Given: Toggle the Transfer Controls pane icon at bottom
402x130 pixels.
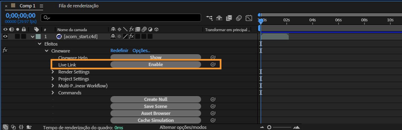Looking at the screenshot, I should (x=13, y=127).
